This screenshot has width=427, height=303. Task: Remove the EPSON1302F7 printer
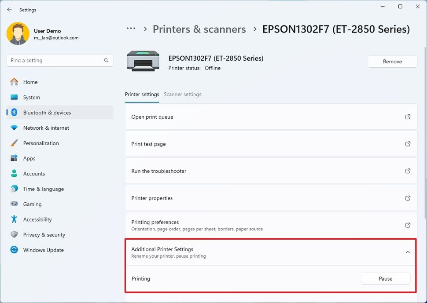[x=392, y=61]
